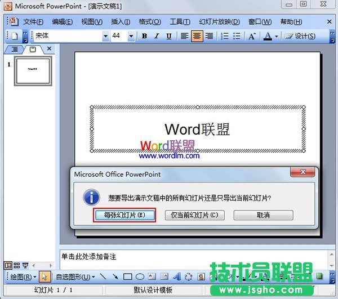Screen dimensions: 338x299
Task: Toggle numbered list formatting
Action: (225, 36)
